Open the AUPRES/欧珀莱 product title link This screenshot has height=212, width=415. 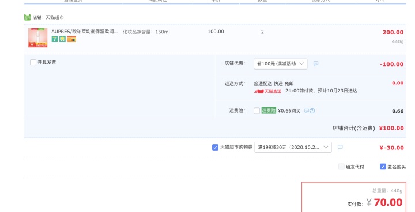pos(84,32)
